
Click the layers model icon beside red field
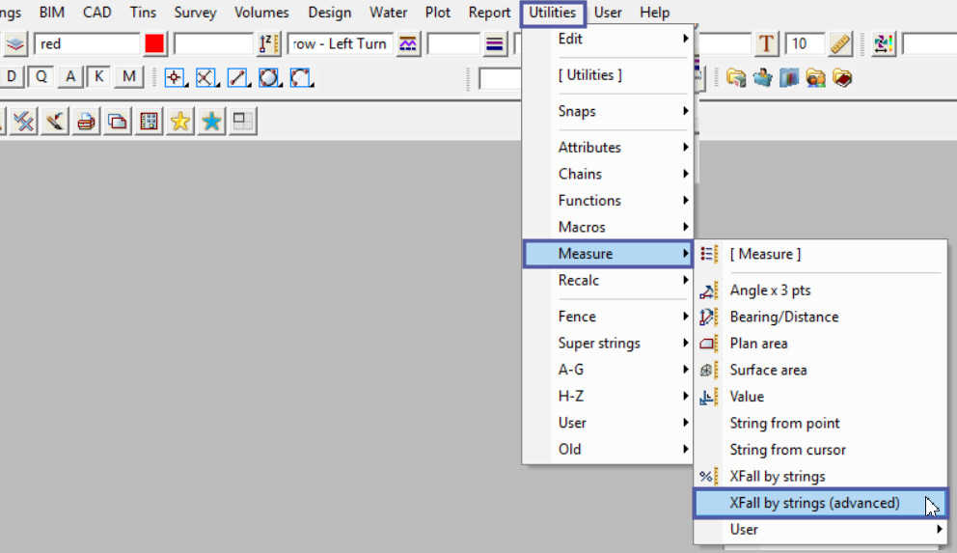pyautogui.click(x=15, y=44)
